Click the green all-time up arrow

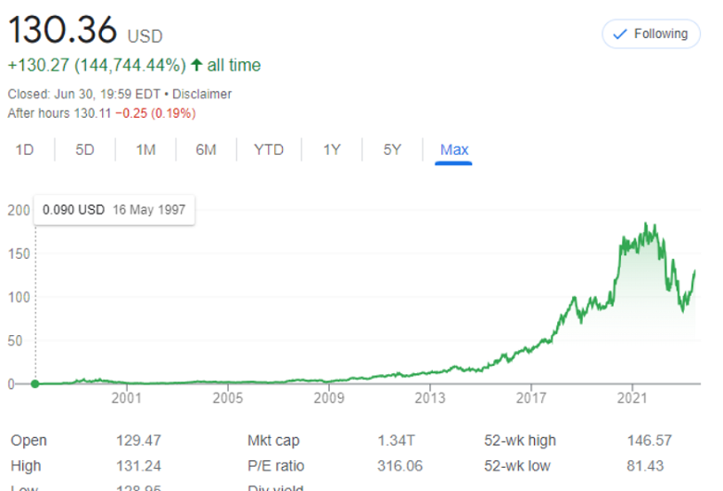[196, 65]
